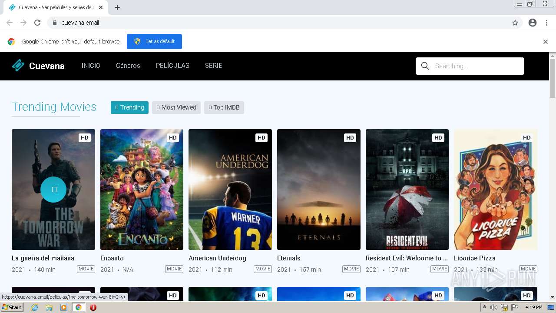
Task: Go back with the browser back arrow
Action: click(x=10, y=23)
